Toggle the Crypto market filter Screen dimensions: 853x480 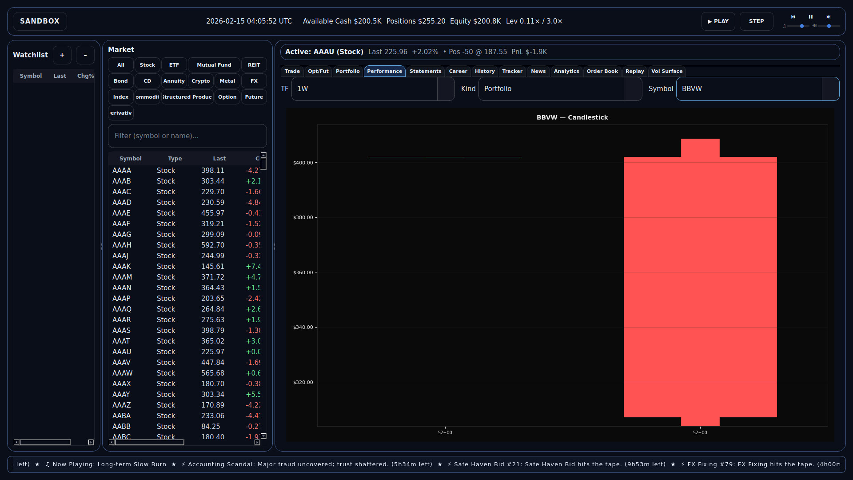(x=200, y=81)
